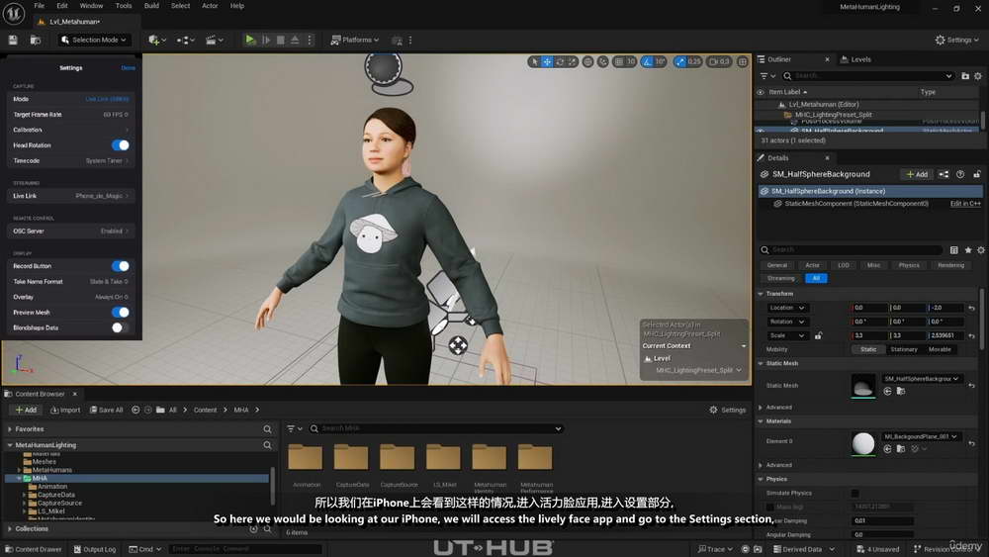Screen dimensions: 989x557
Task: Click Add button in Content Browser
Action: coord(26,410)
